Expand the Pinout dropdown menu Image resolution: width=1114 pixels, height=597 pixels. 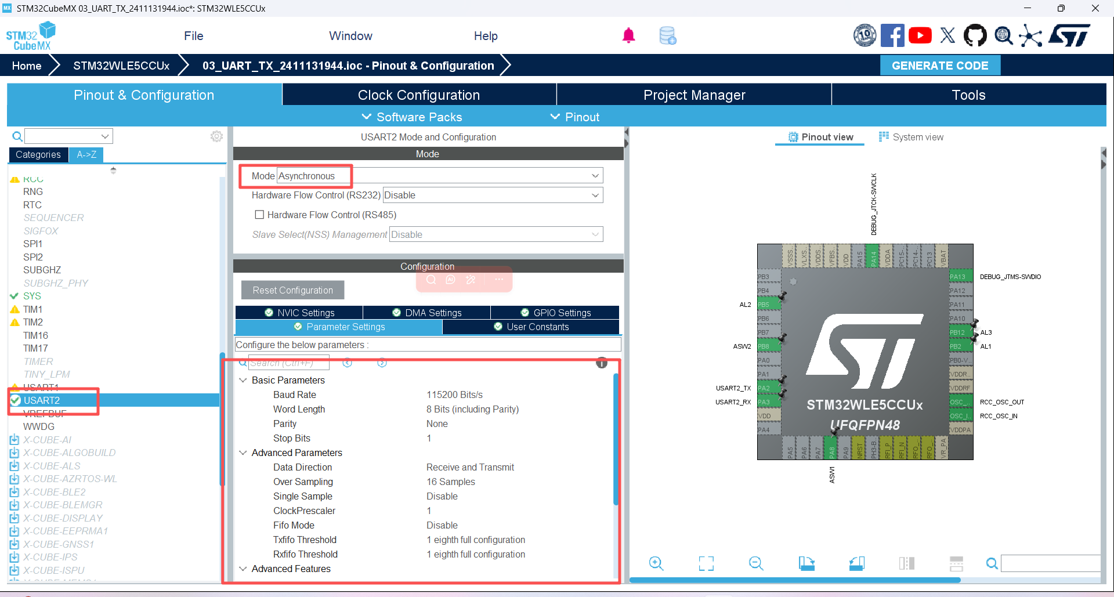click(575, 117)
